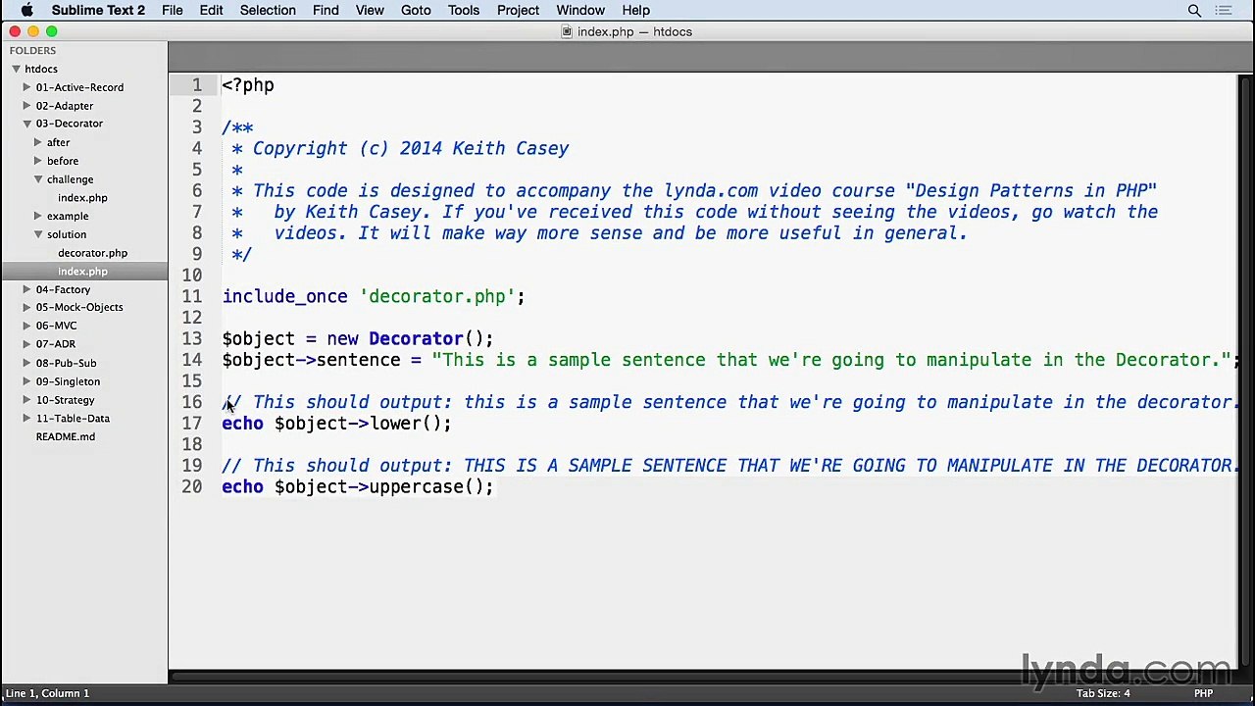Click the Line 1, Column 1 status text

tap(47, 693)
